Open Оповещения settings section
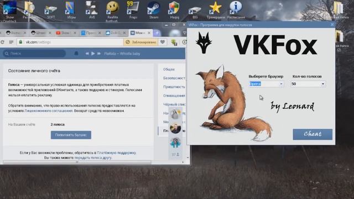The image size is (354, 199). click(174, 96)
